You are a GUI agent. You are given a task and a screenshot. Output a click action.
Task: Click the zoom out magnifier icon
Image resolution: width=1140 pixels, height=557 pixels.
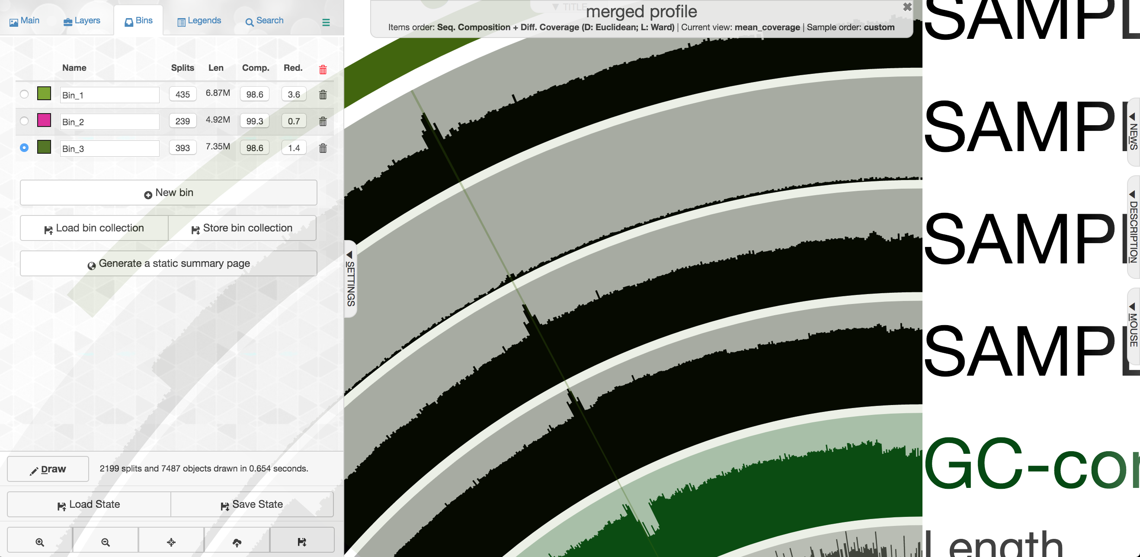pos(106,542)
